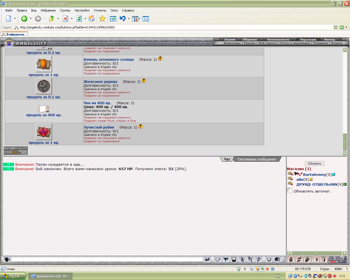Screen dimensions: 350x280
Task: Open Bartalomey player name link
Action: pos(314,174)
